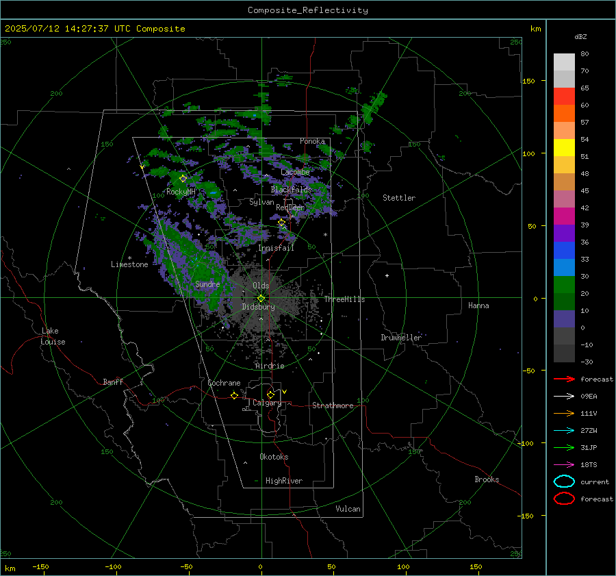The height and width of the screenshot is (576, 616).
Task: Click the Ponoka label
Action: point(312,141)
